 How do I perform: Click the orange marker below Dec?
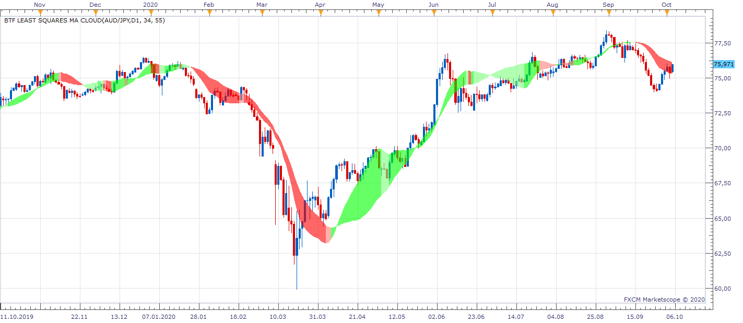coord(95,13)
